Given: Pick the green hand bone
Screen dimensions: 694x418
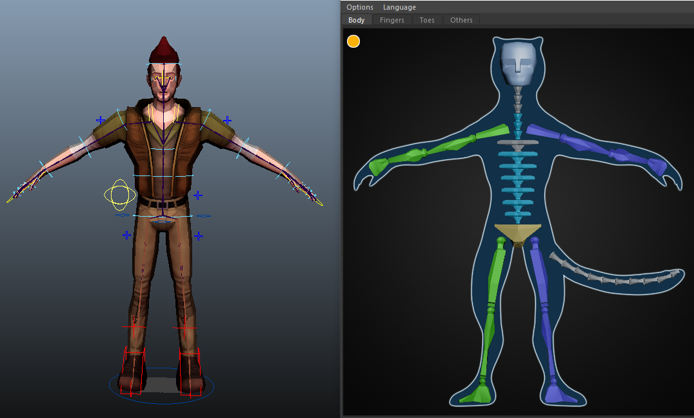Looking at the screenshot, I should (x=377, y=168).
